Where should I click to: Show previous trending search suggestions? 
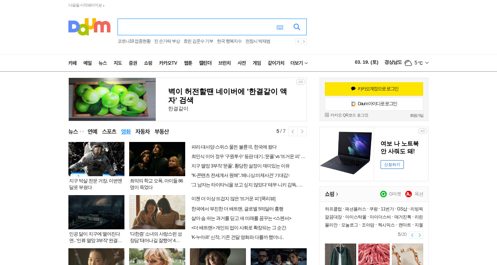[298, 41]
